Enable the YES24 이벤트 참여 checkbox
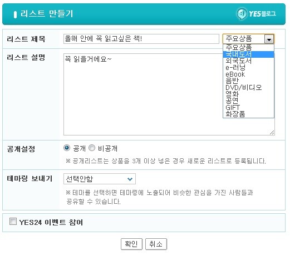The width and height of the screenshot is (290, 256). 13,222
